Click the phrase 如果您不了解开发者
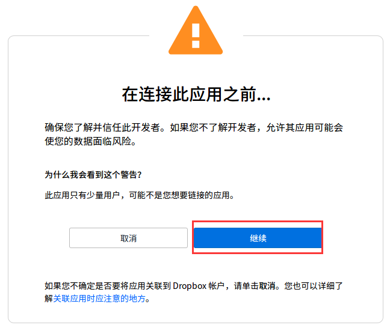Image resolution: width=390 pixels, height=325 pixels. [x=213, y=127]
